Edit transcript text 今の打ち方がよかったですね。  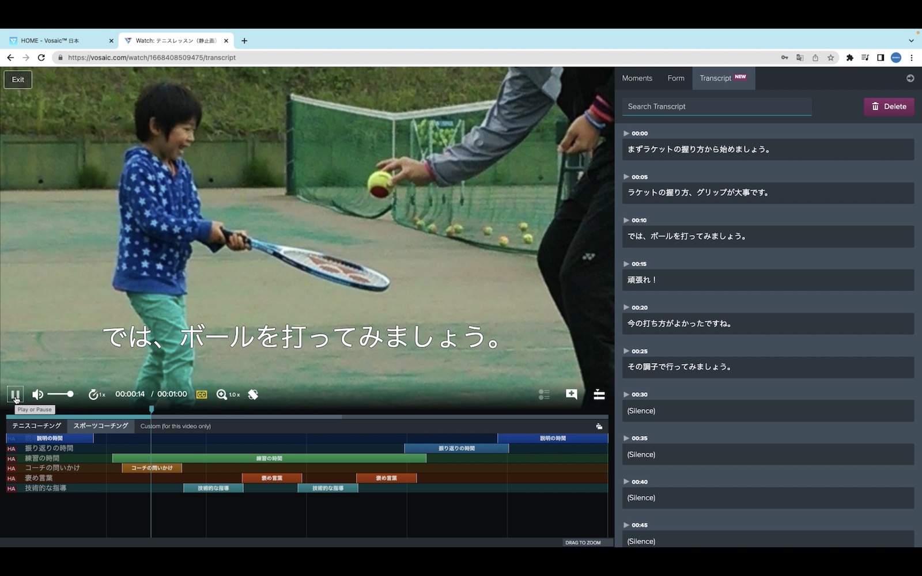tap(768, 324)
